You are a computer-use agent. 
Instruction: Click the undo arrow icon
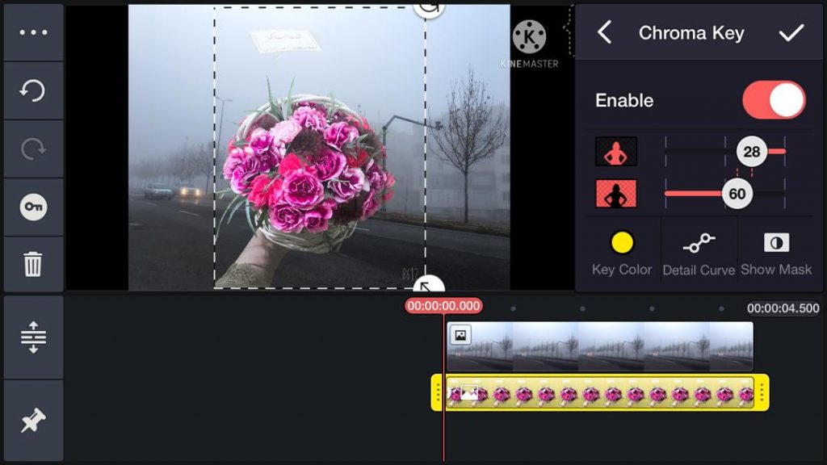33,91
